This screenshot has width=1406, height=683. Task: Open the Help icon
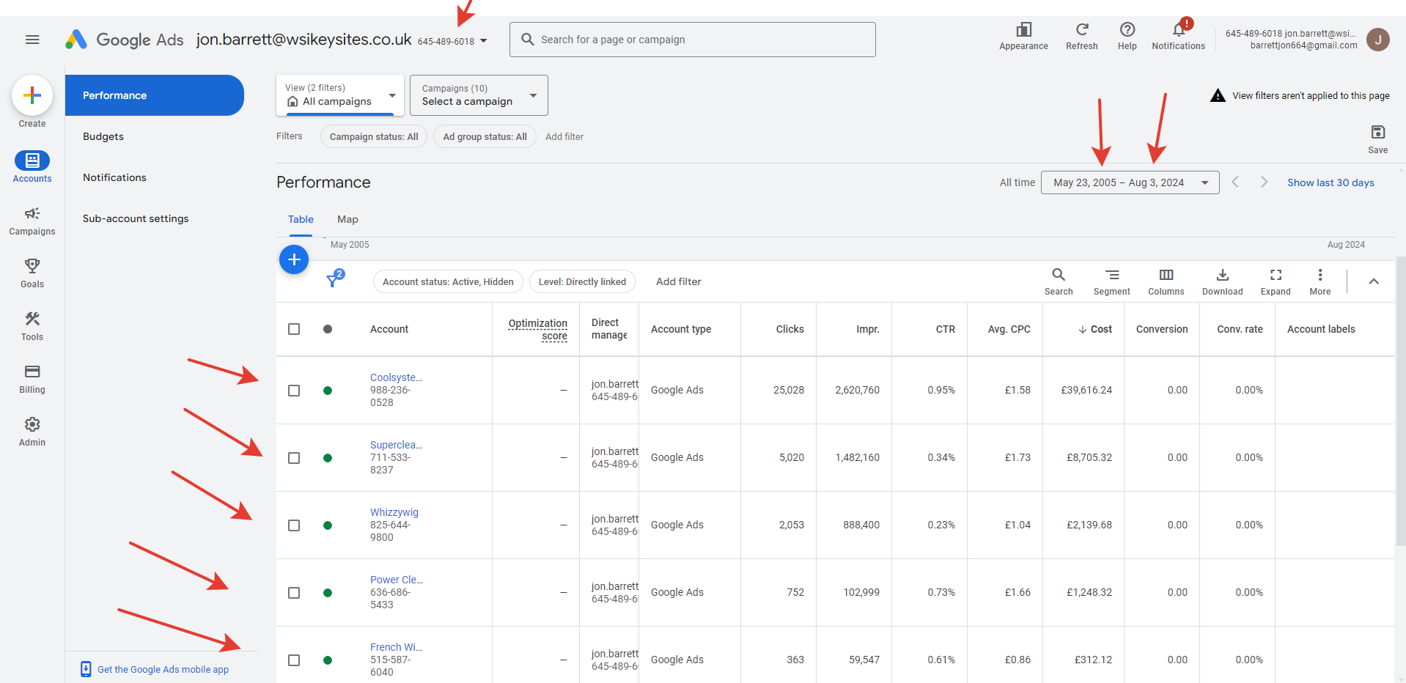point(1127,30)
